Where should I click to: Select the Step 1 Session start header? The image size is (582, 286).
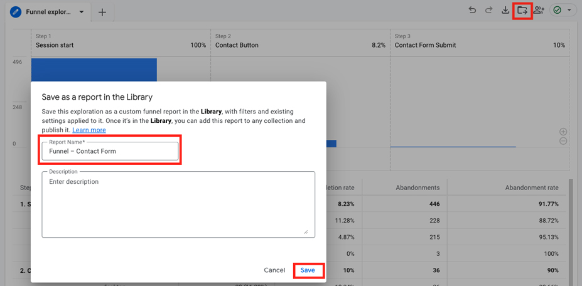121,41
